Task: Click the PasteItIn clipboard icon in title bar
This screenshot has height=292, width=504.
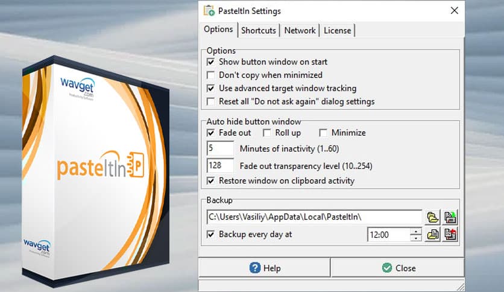Action: click(209, 11)
